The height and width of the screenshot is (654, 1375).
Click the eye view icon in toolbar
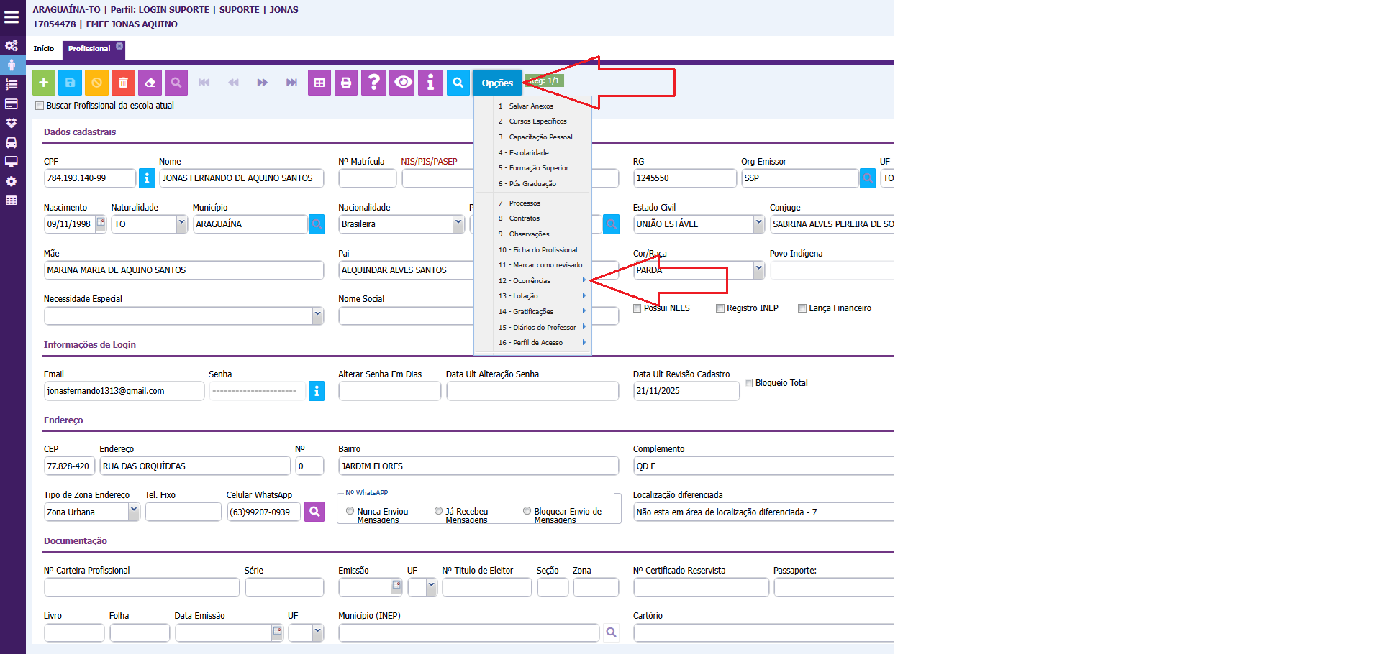[403, 83]
